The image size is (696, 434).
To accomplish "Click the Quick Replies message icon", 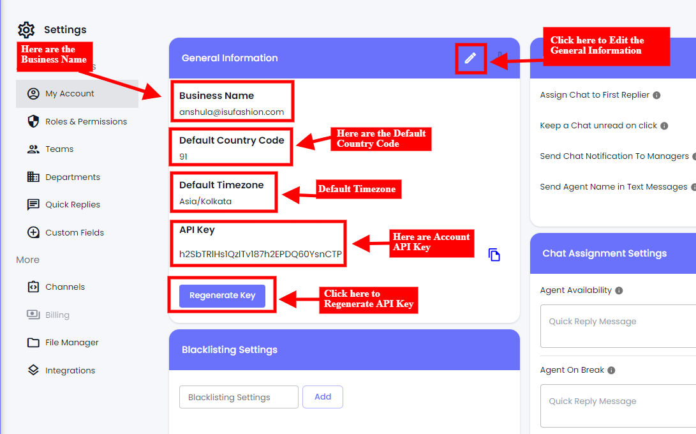I will 34,205.
